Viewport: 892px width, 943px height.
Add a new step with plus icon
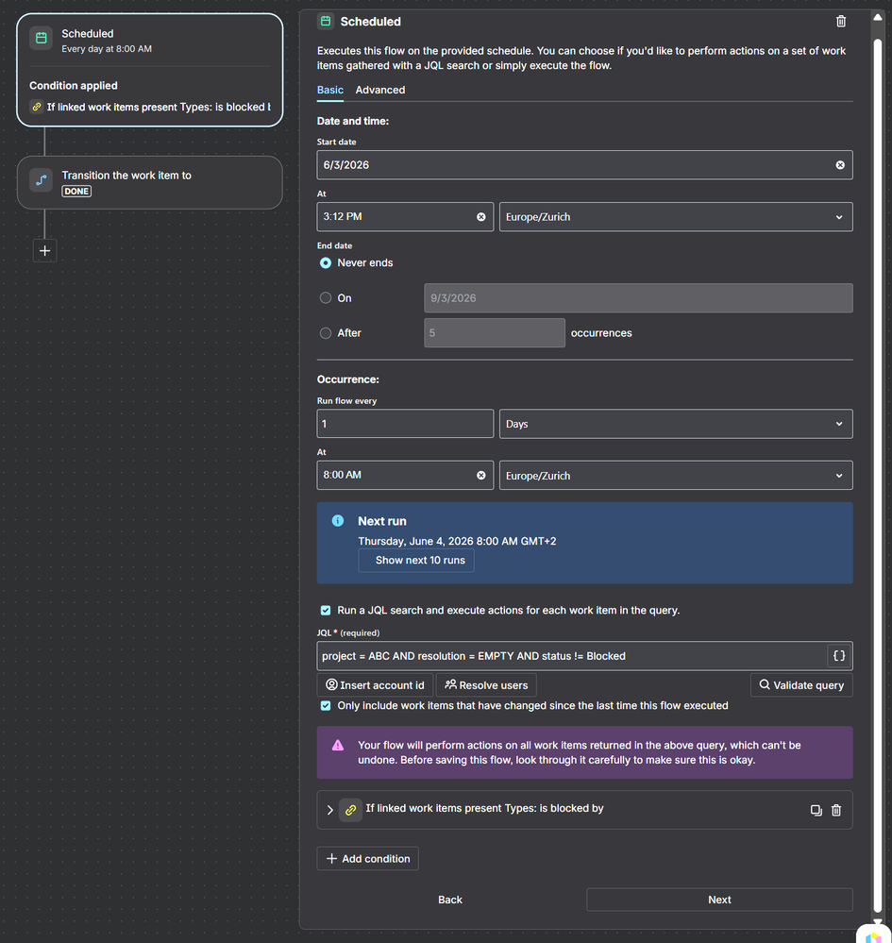tap(44, 251)
